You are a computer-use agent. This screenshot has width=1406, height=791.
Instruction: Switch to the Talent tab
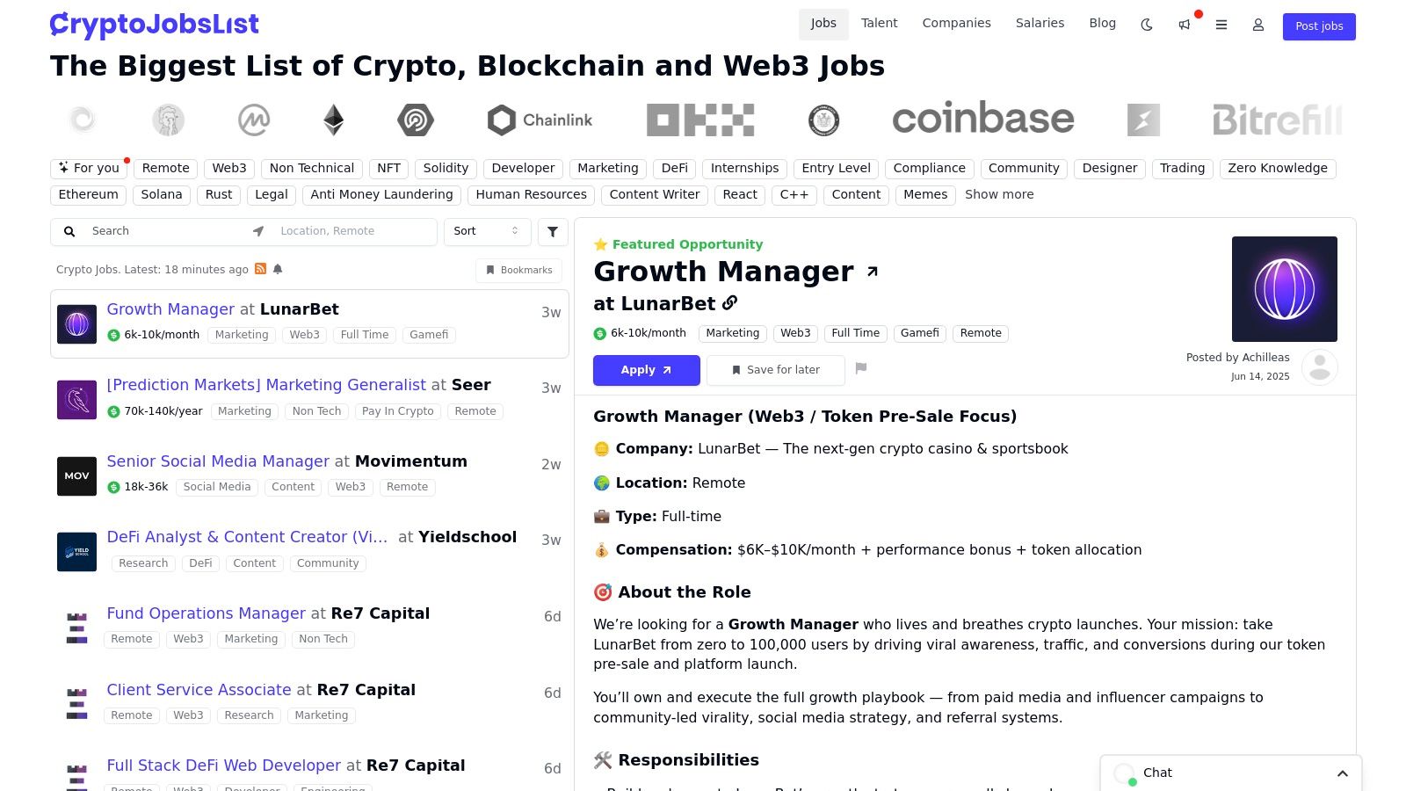click(x=879, y=23)
